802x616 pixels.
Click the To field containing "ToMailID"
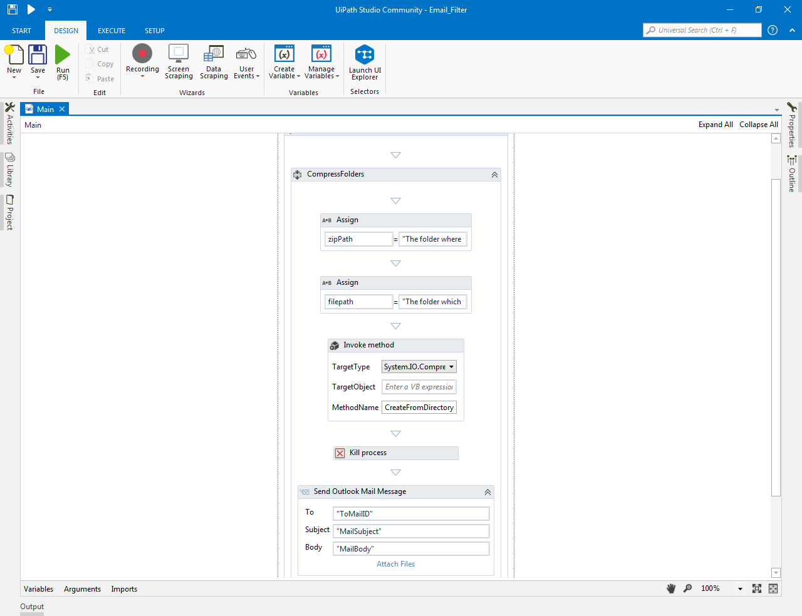click(411, 514)
